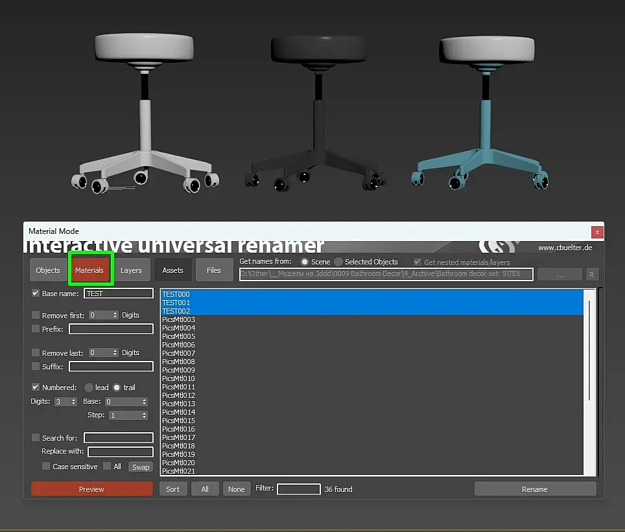Open the Assets tab
The image size is (625, 532).
(172, 270)
